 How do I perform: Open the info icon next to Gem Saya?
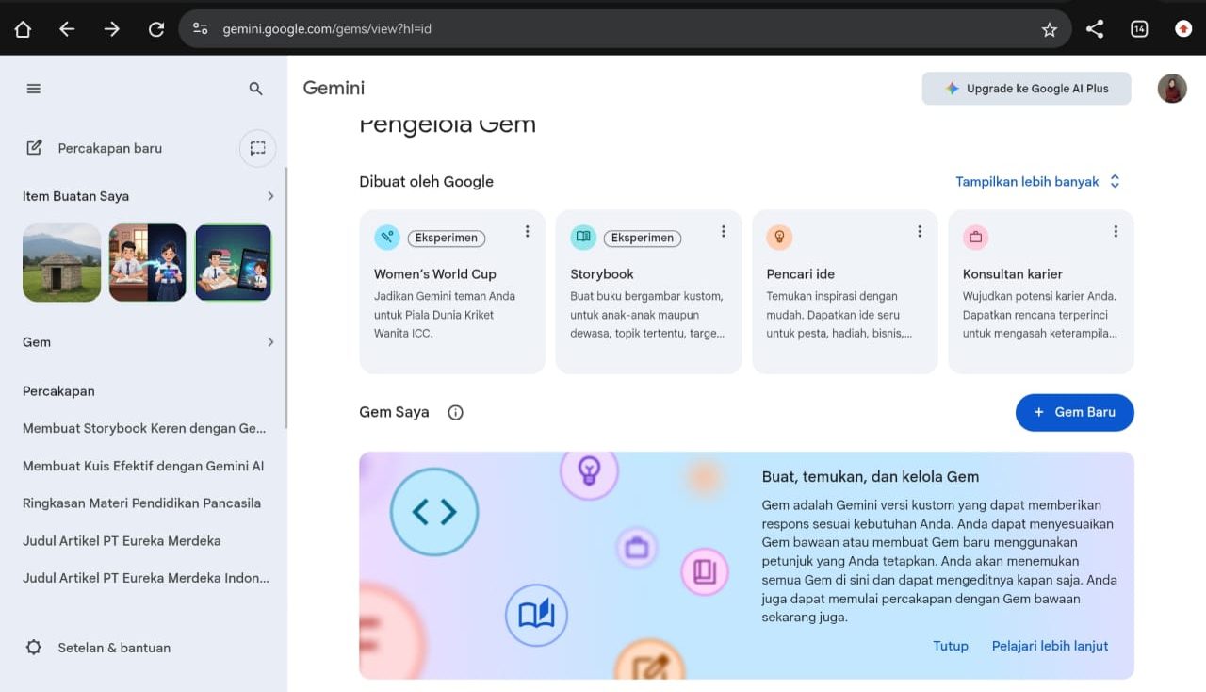[x=455, y=412]
